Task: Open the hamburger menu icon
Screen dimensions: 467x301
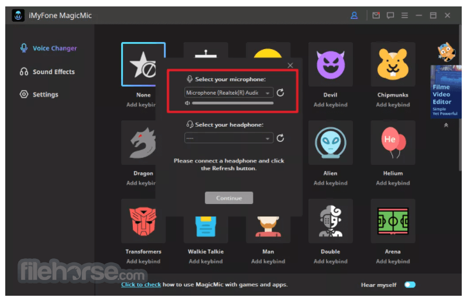Action: [x=404, y=15]
